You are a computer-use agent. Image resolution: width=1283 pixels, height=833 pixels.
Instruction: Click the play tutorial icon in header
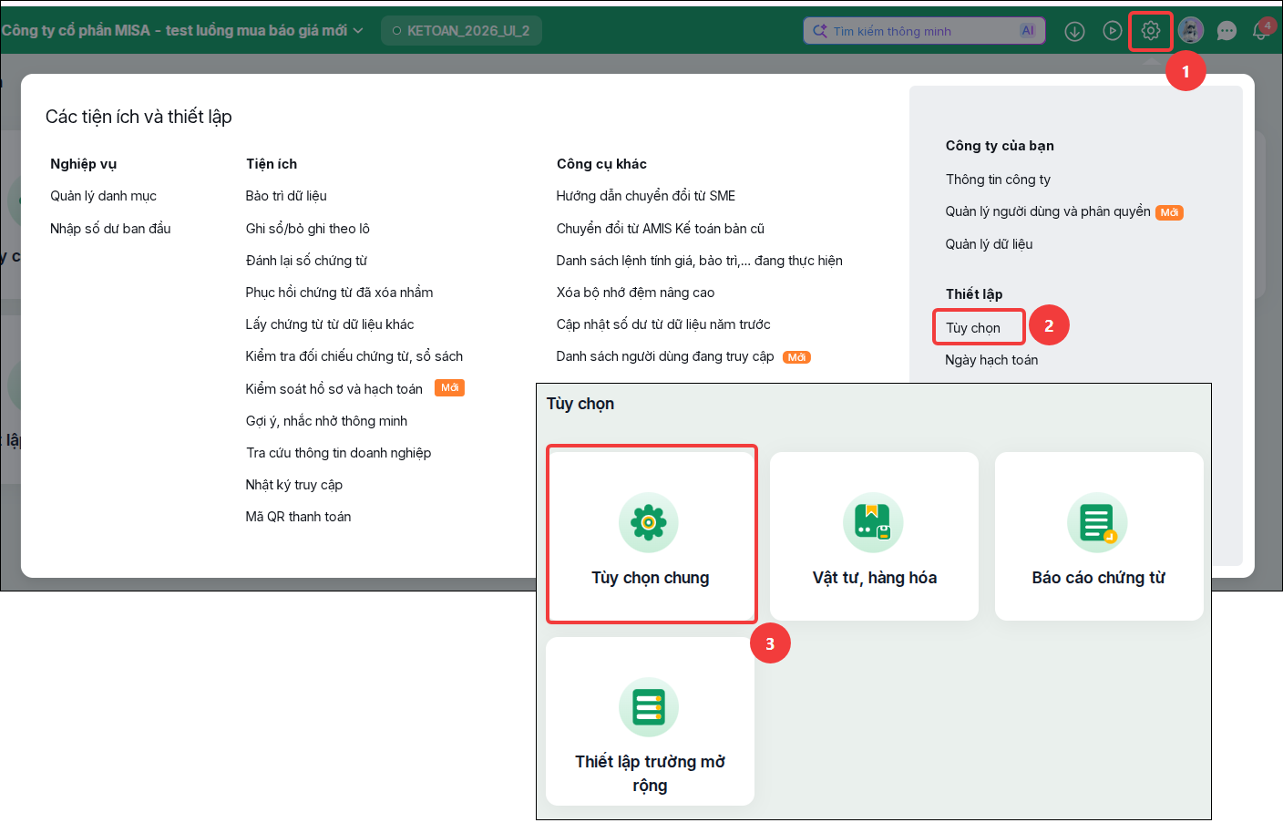(1113, 31)
